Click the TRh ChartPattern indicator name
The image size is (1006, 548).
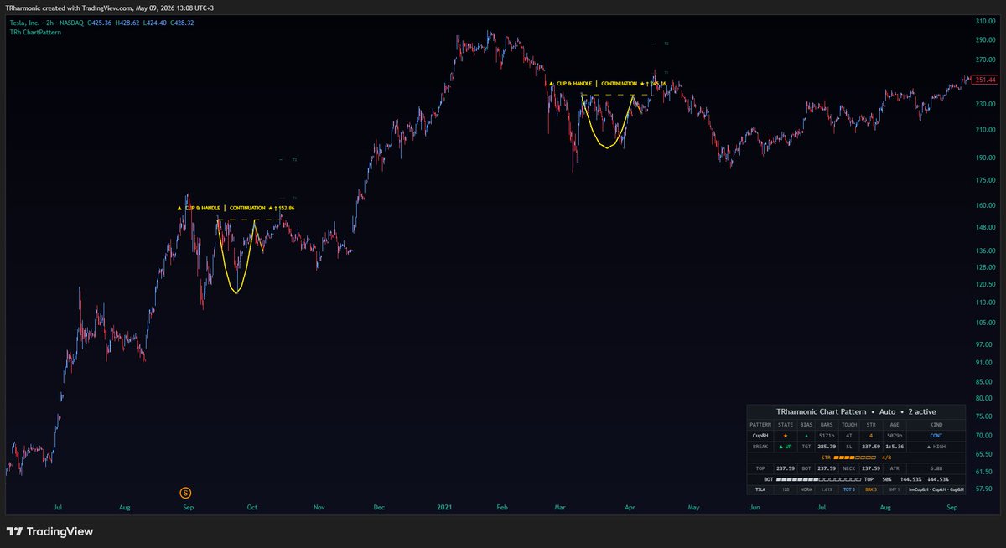pos(34,32)
